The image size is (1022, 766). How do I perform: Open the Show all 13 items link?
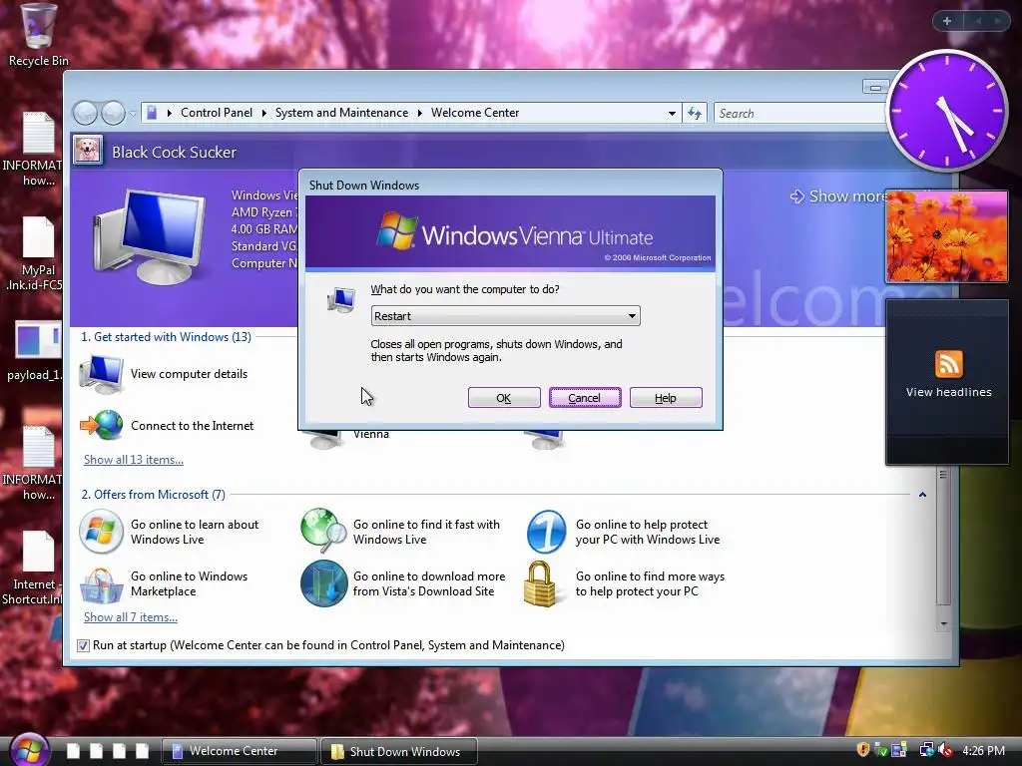134,460
